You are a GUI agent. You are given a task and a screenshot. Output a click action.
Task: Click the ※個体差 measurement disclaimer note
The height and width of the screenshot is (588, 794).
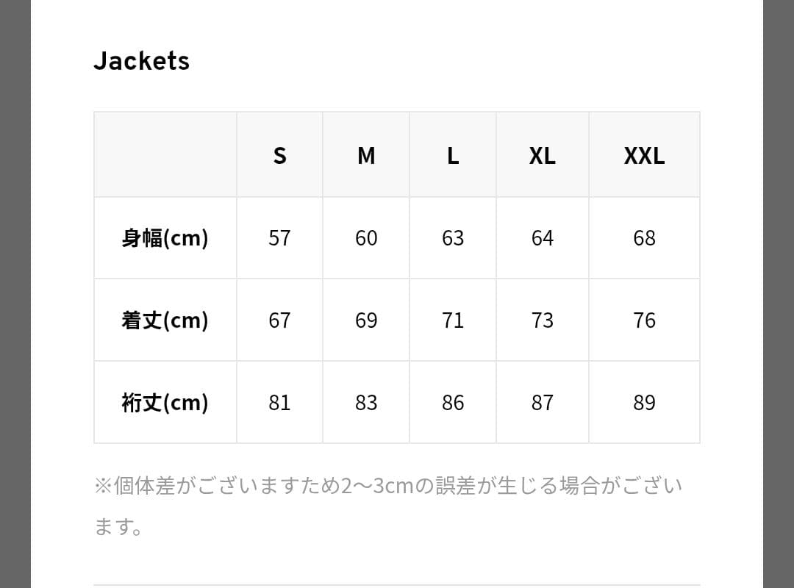388,487
